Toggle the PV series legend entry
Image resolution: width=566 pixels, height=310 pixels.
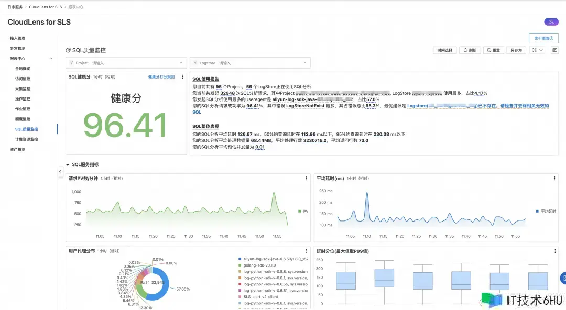(x=303, y=211)
